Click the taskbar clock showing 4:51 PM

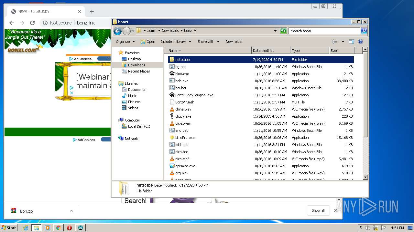(x=398, y=228)
